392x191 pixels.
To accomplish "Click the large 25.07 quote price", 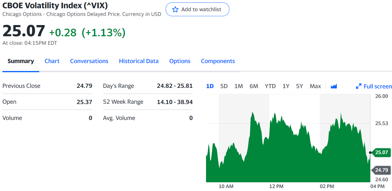I will [x=24, y=31].
